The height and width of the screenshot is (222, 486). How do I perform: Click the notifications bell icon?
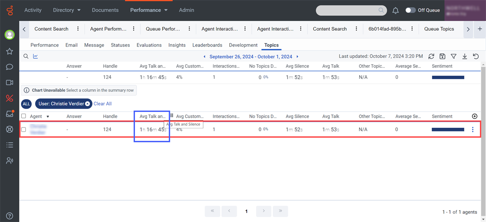click(395, 11)
